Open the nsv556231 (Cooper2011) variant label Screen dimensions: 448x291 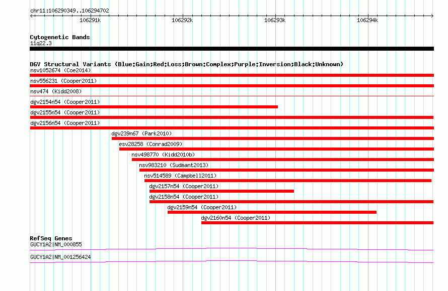(63, 81)
